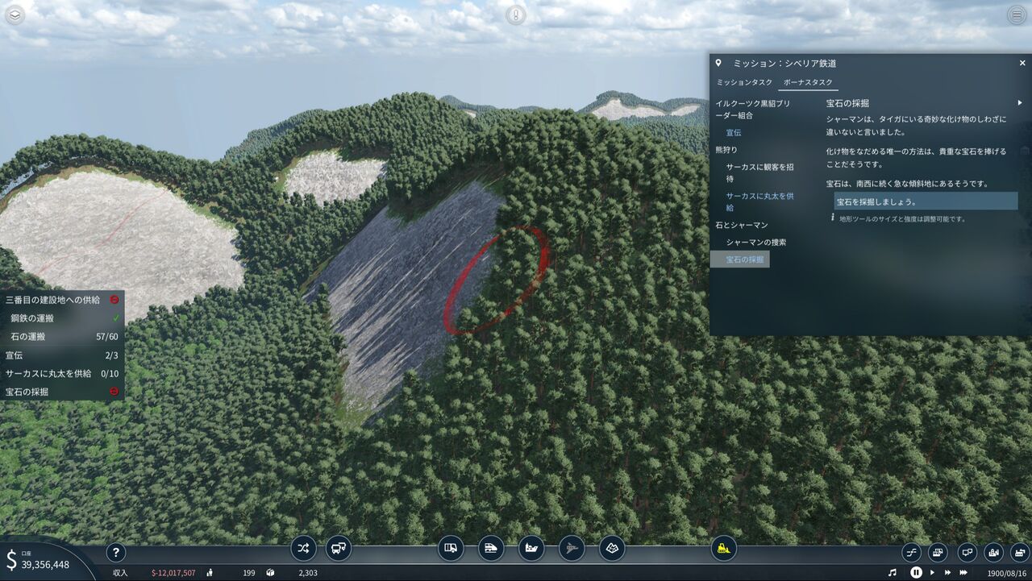Click the サーカスに丸太を供給 0/10 tracker entry

click(62, 374)
